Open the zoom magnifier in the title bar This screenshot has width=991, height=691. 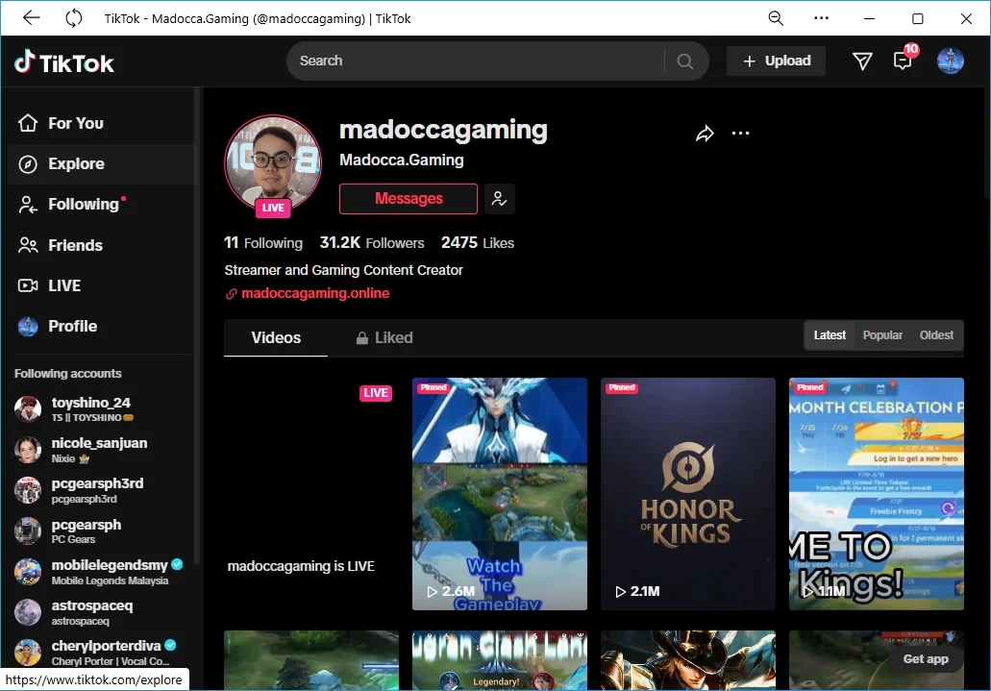pyautogui.click(x=776, y=17)
